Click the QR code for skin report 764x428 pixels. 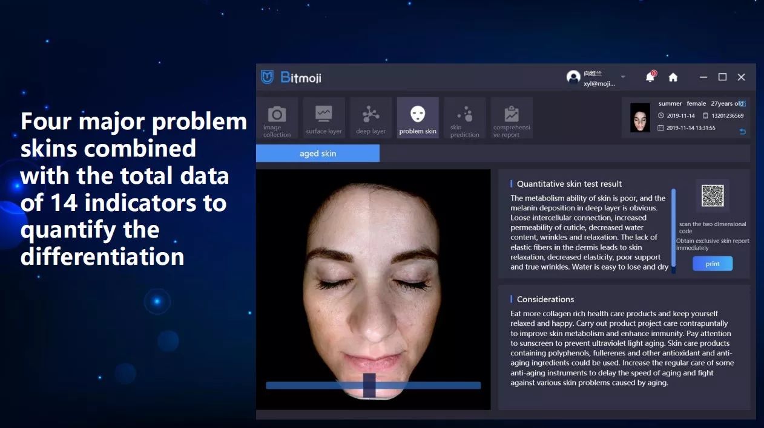[x=713, y=196]
